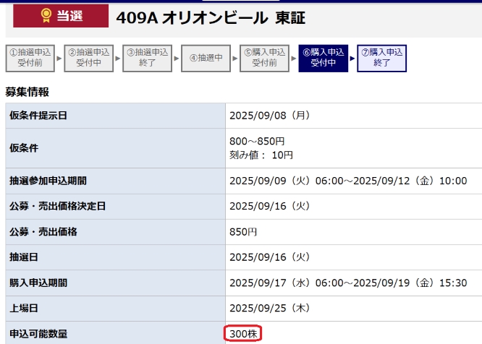Click the 申込可能数量 label
The width and height of the screenshot is (482, 344).
pos(38,334)
